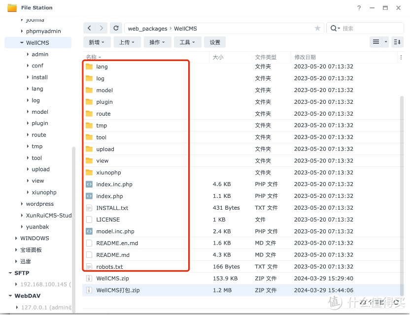Select the robots.txt file icon

click(x=89, y=267)
